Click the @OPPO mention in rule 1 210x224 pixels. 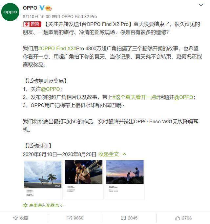(50, 89)
